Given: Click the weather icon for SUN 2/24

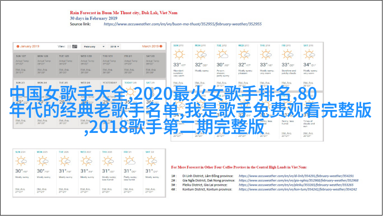Looking at the screenshot, I should 21,161.
